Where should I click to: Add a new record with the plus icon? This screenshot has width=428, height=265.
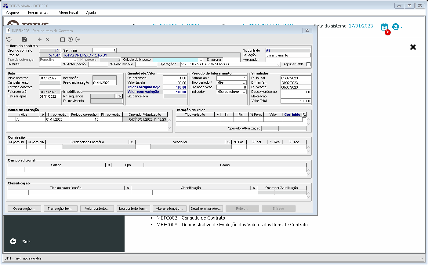[39, 39]
